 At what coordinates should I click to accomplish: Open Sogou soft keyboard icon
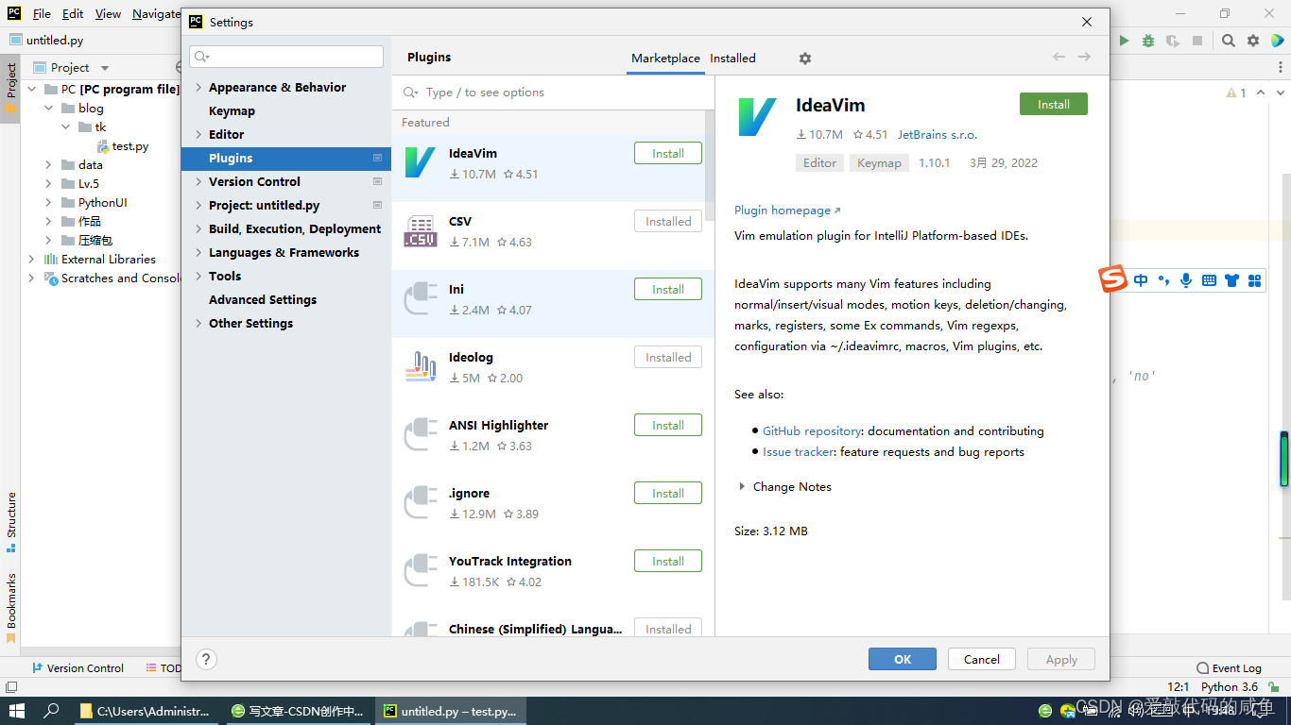(x=1209, y=280)
